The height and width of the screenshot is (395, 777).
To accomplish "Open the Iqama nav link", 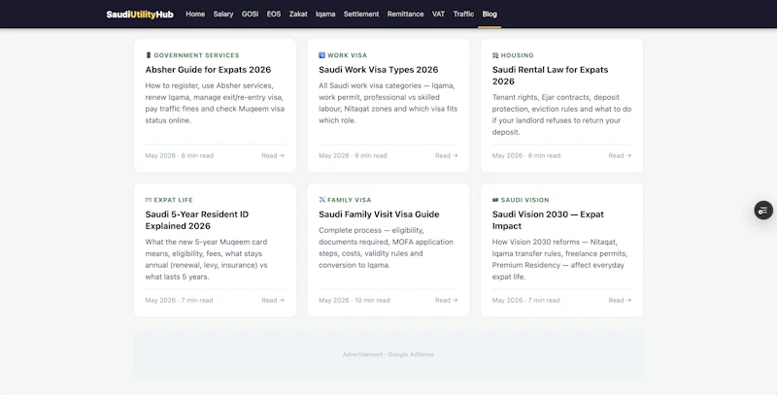I will coord(325,15).
